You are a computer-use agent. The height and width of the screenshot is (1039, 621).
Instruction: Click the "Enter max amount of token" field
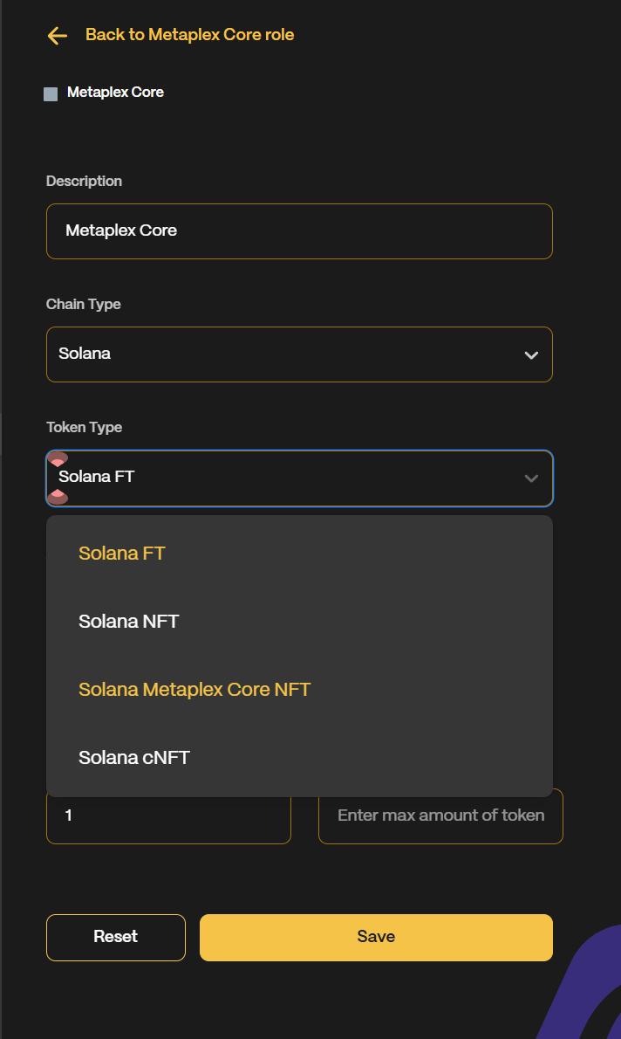tap(440, 815)
